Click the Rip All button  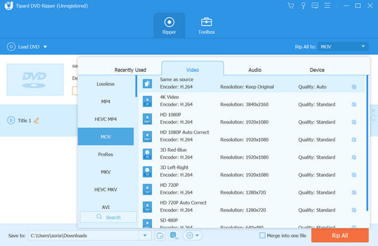point(340,235)
